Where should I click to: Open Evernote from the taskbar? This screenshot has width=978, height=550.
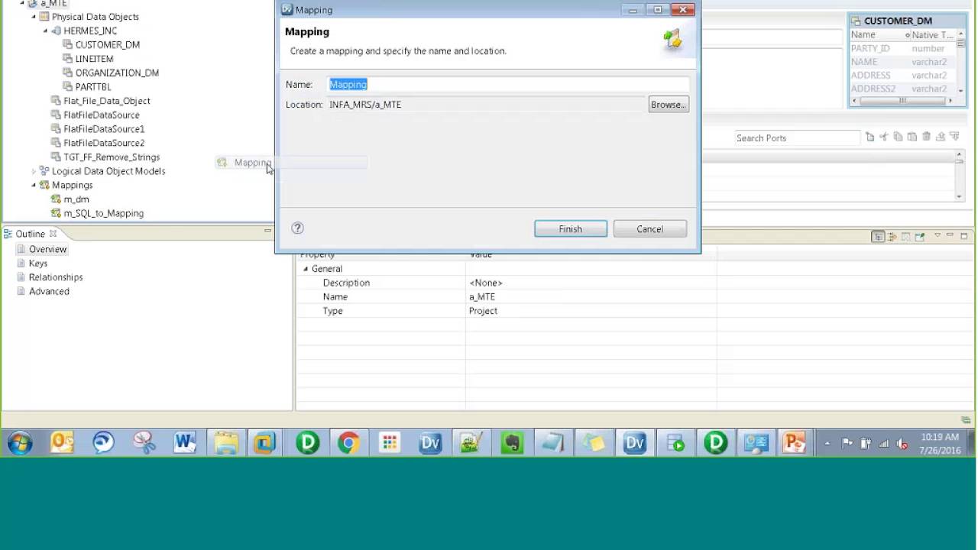[512, 443]
